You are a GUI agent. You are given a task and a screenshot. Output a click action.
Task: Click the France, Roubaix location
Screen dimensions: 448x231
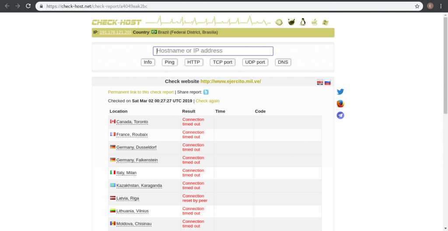[132, 134]
